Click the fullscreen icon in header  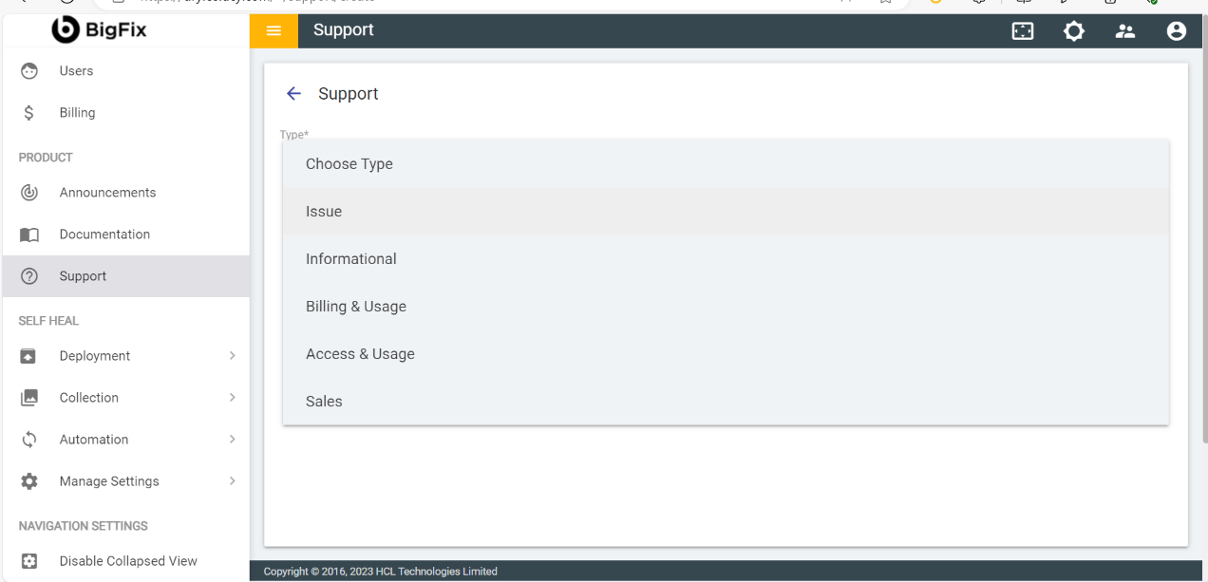(x=1023, y=31)
